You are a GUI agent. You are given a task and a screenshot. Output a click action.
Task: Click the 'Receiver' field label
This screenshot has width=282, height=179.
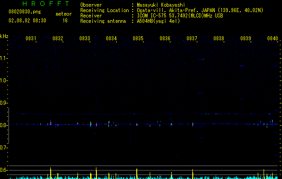91,16
